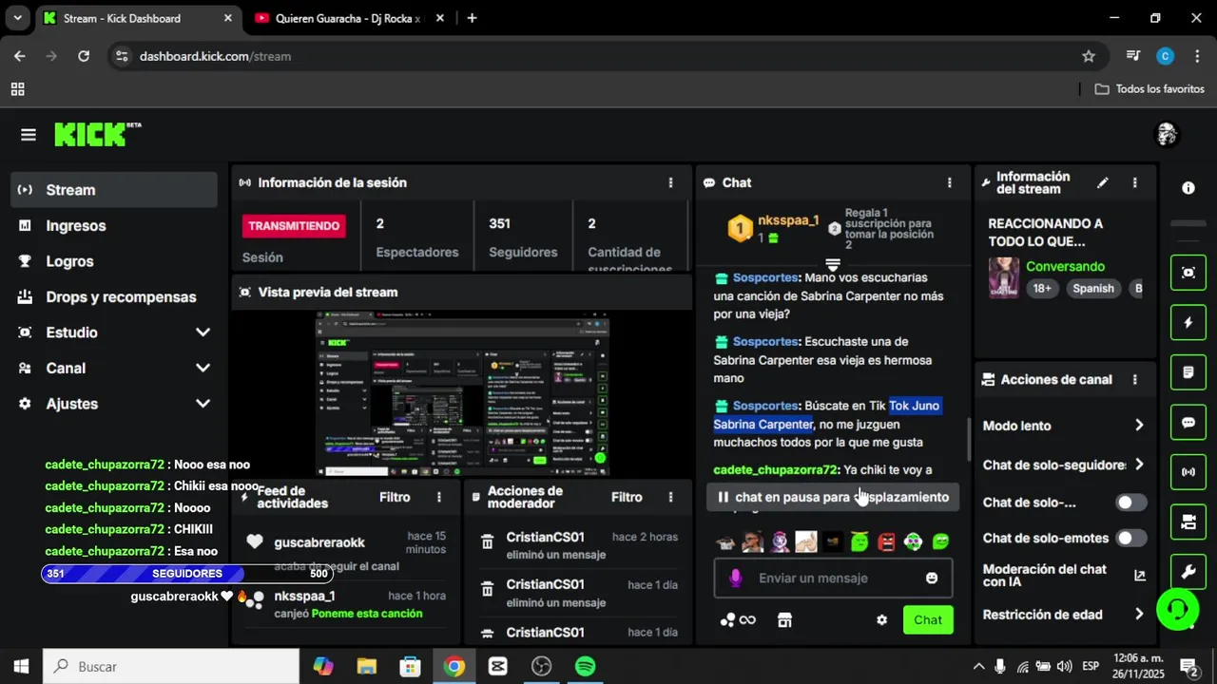Click the broadcast signal icon in right sidebar
1217x684 pixels.
pos(1188,472)
